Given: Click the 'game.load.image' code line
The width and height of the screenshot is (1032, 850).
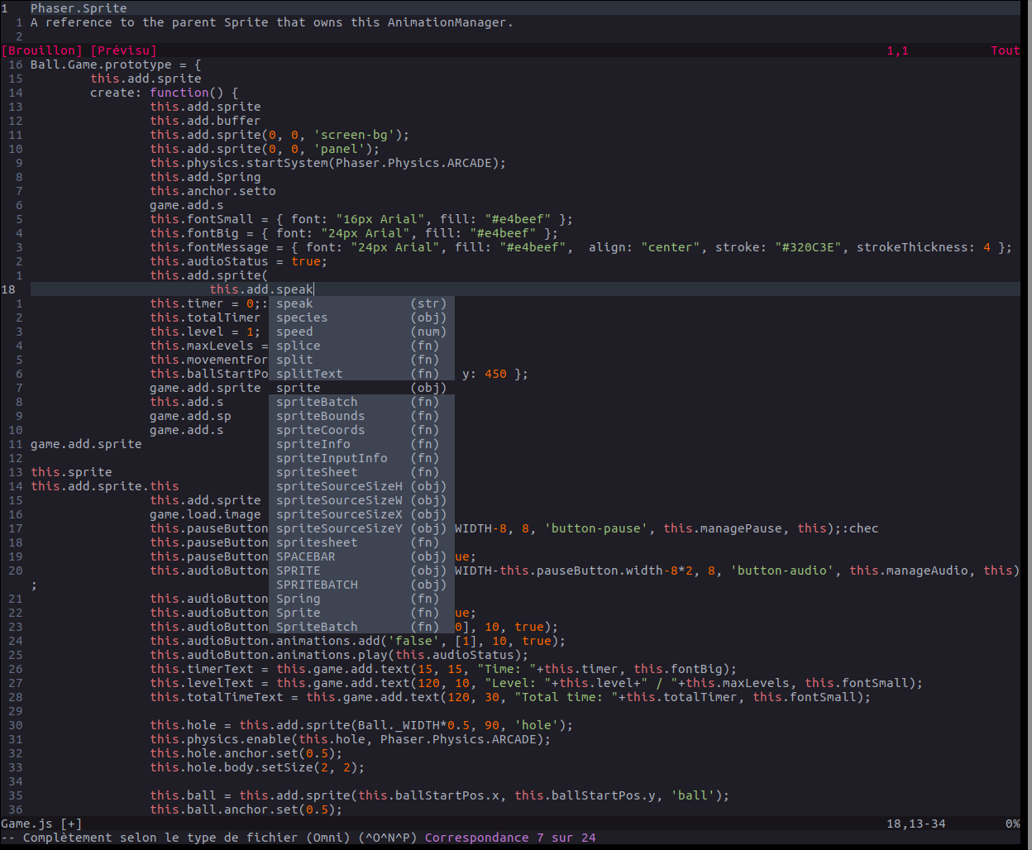Looking at the screenshot, I should pyautogui.click(x=205, y=514).
